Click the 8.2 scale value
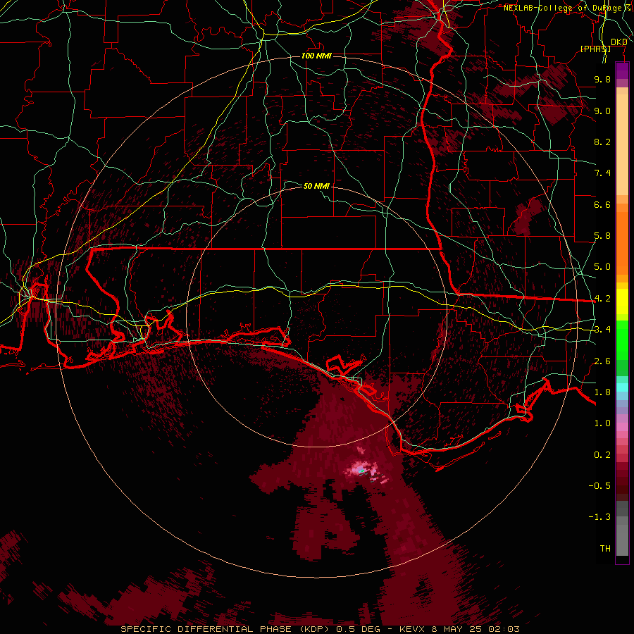This screenshot has height=634, width=634. (602, 142)
